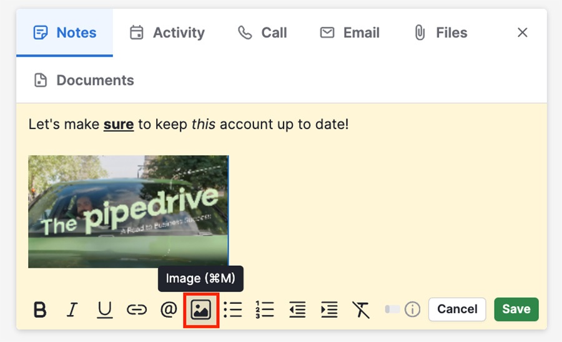Select the embedded pipedrive image

pos(128,212)
